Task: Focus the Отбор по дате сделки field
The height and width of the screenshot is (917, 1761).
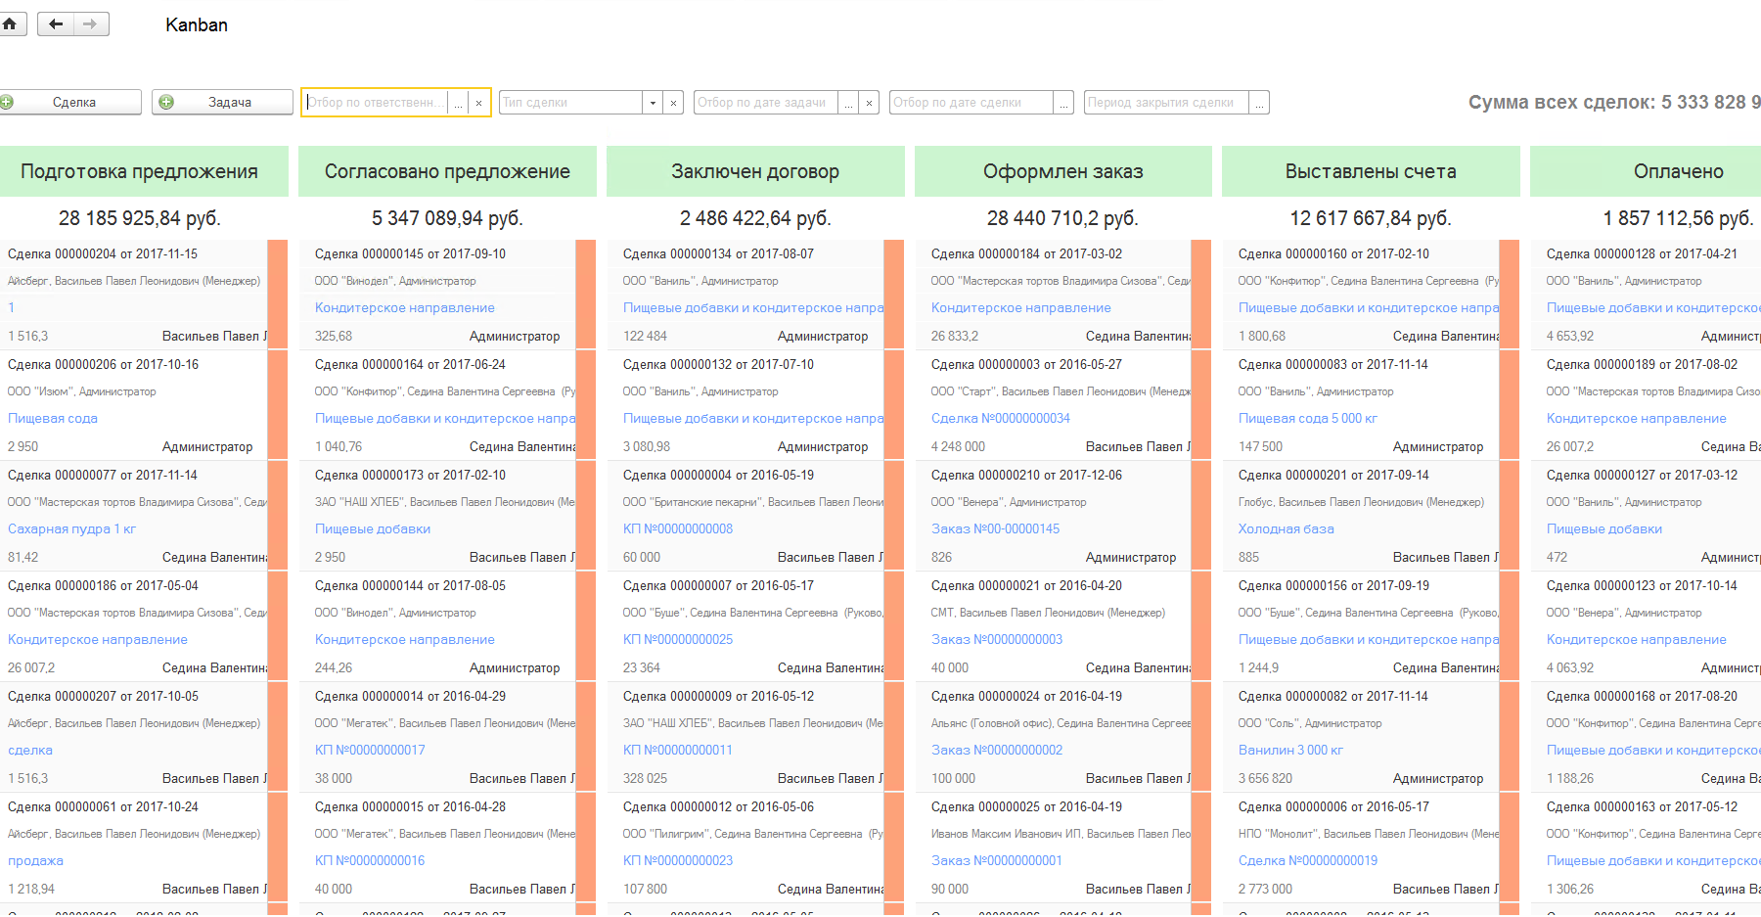Action: [x=971, y=103]
